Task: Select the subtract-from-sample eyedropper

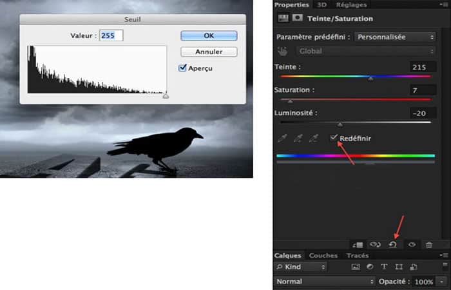Action: 314,139
